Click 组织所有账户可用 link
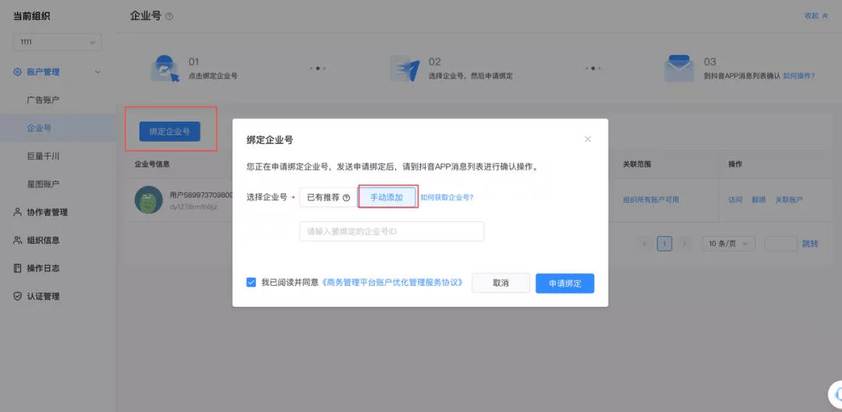The height and width of the screenshot is (412, 842). coord(651,200)
